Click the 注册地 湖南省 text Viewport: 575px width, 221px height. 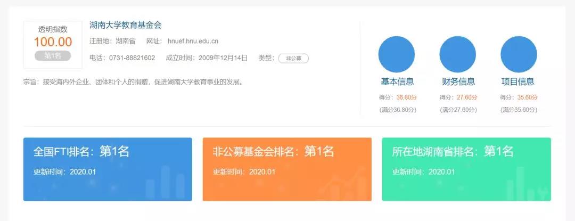pyautogui.click(x=112, y=41)
